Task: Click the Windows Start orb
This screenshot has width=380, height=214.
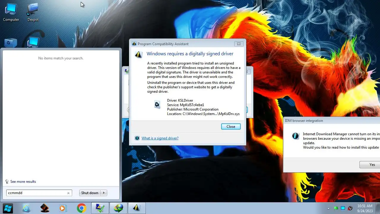Action: [x=8, y=208]
